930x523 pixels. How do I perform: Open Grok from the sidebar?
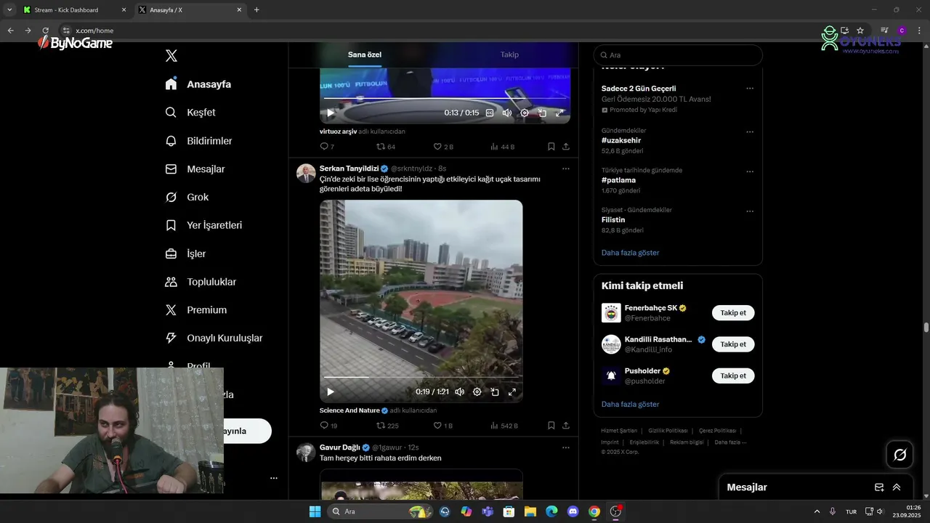pos(187,198)
